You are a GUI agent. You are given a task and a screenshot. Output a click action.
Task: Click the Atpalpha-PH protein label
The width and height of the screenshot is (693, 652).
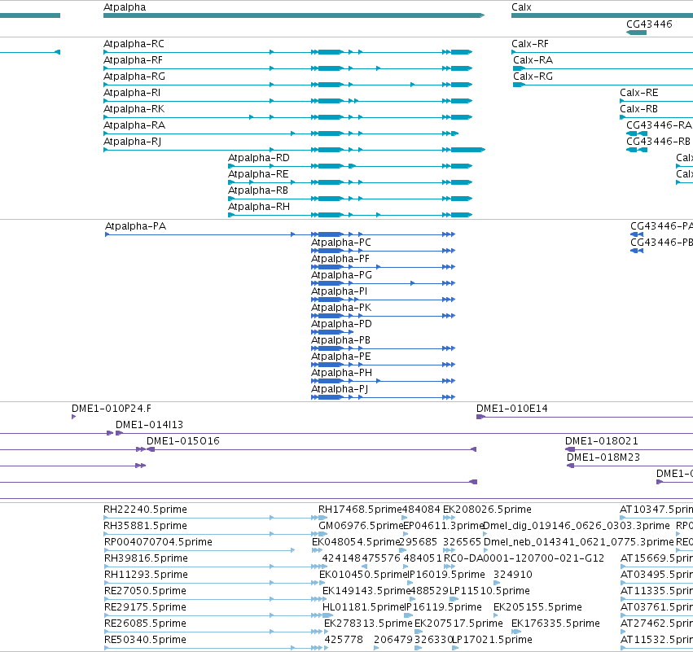pyautogui.click(x=341, y=374)
